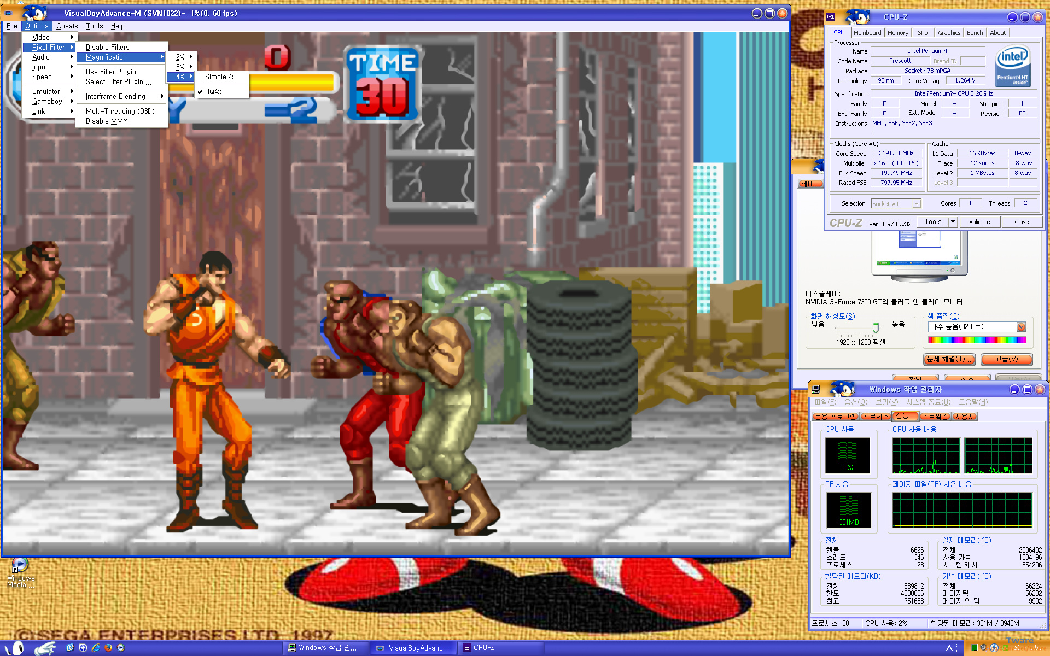Toggle the HQ4x filter checkmark option
The image size is (1050, 656).
coord(213,92)
